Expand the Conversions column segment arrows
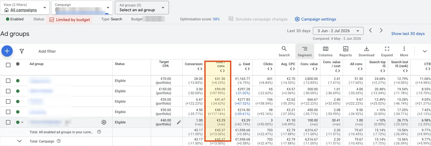 pos(200,69)
